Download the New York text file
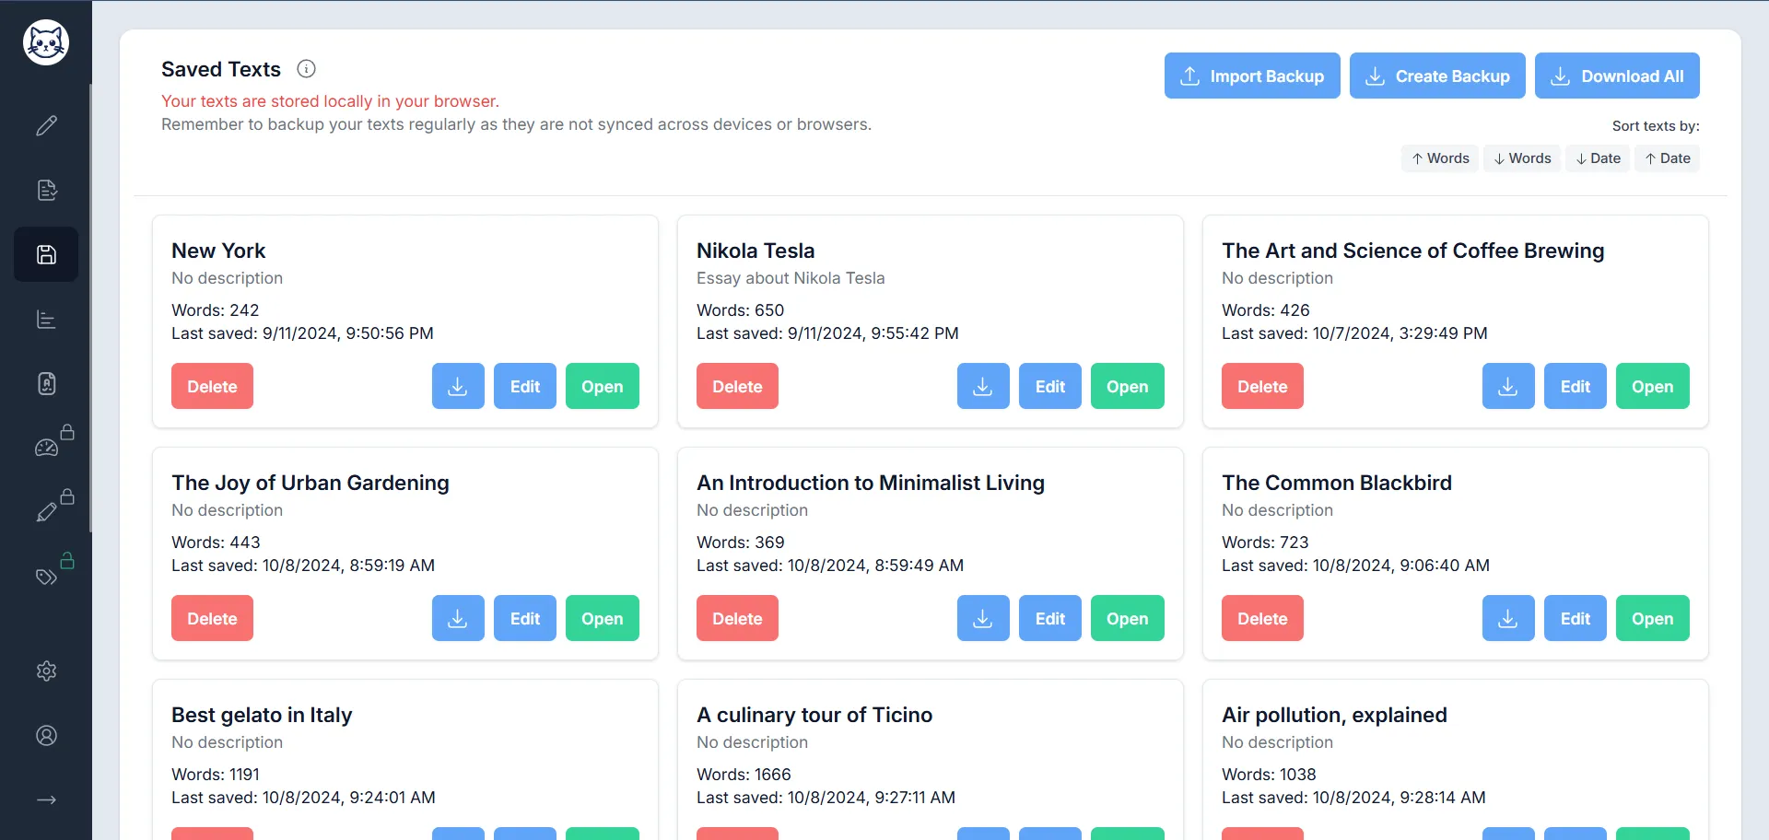This screenshot has height=840, width=1769. [458, 387]
